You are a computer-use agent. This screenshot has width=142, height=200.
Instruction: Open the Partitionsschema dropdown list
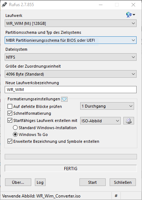[x=70, y=40]
